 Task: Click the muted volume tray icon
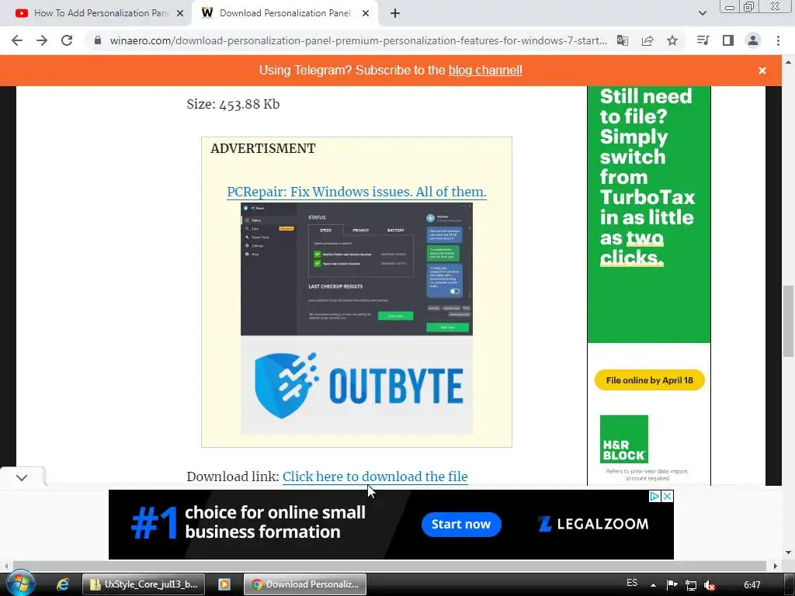[x=710, y=585]
